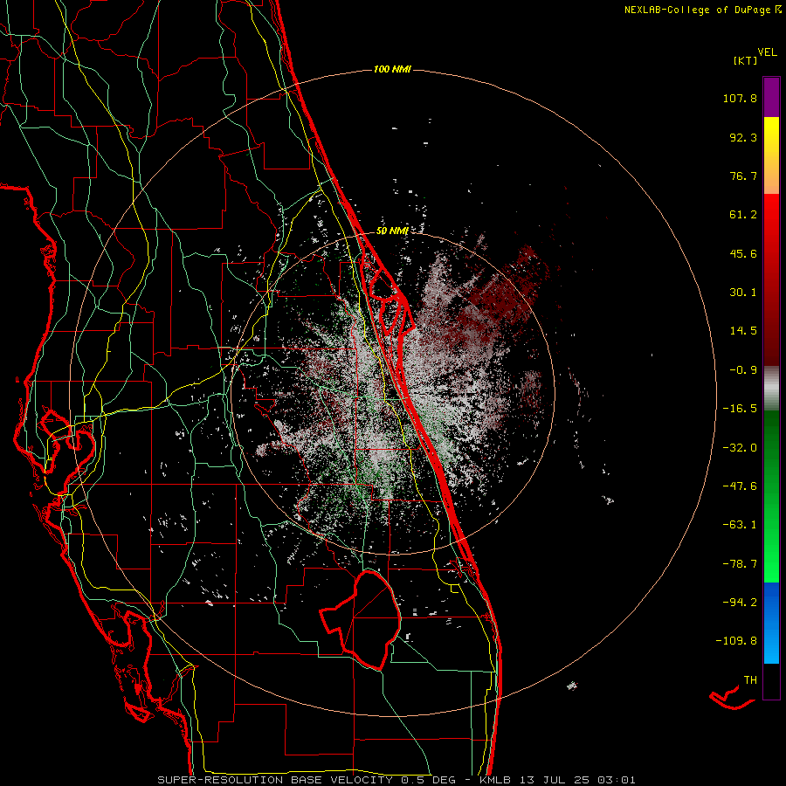Click the 61.2 velocity scale value
The width and height of the screenshot is (786, 786).
pyautogui.click(x=743, y=215)
